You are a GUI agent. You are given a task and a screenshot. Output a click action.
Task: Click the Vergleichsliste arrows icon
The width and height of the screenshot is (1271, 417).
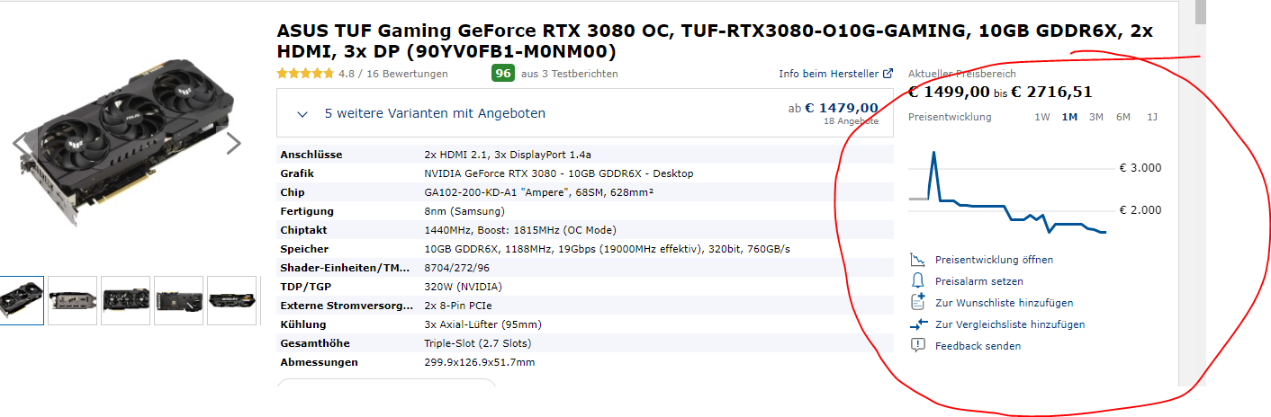pyautogui.click(x=917, y=324)
